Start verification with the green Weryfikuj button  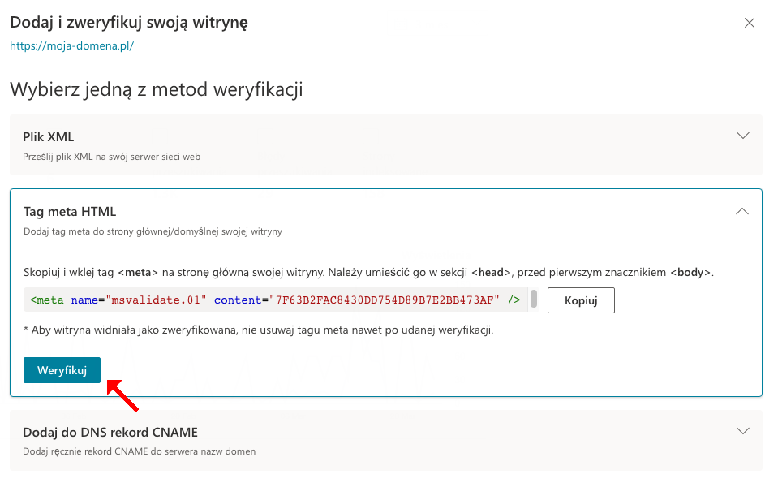point(62,369)
